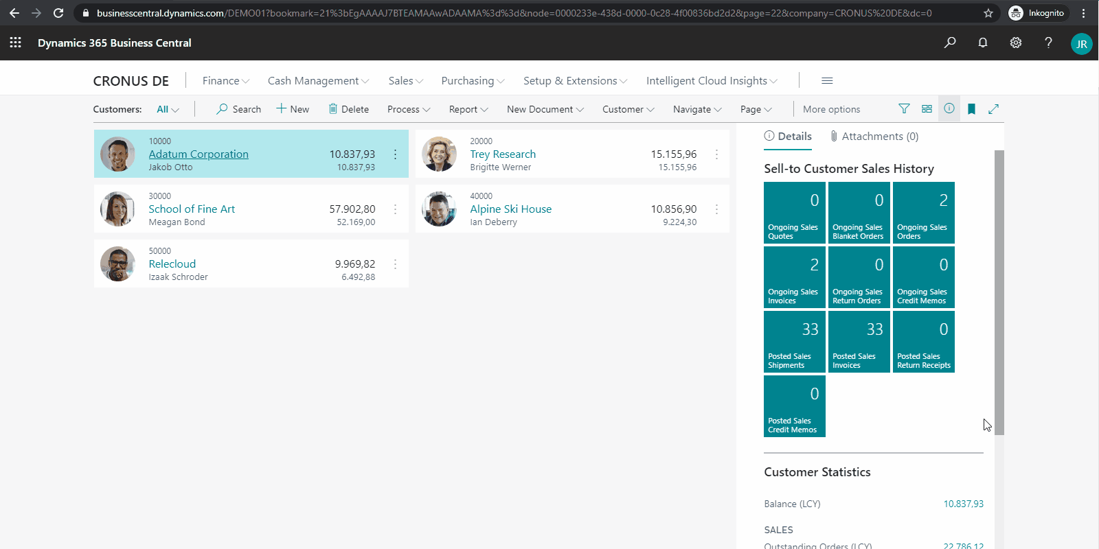Click Jakob Otto's customer photo
Screen dimensions: 1099x549
[117, 154]
